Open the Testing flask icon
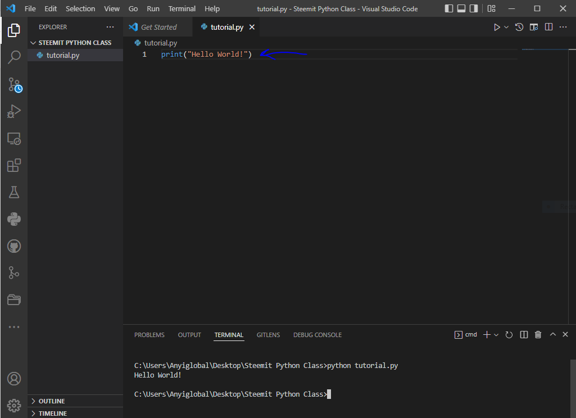Screen dimensions: 576x418 pyautogui.click(x=14, y=192)
